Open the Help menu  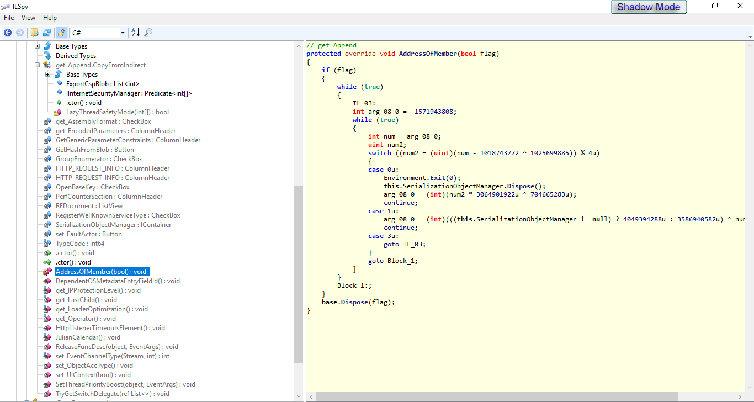[50, 18]
